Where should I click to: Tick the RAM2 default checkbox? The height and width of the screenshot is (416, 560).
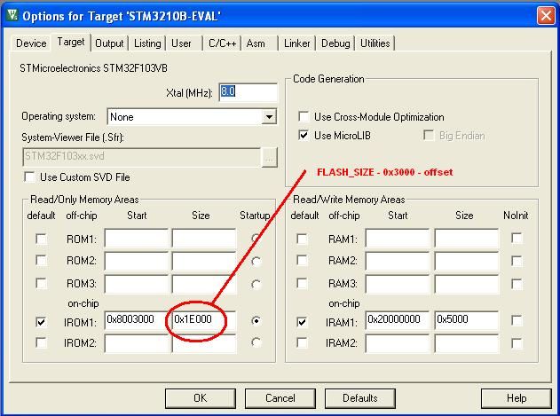click(x=302, y=260)
